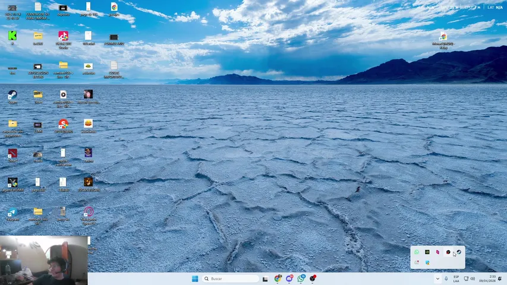Viewport: 507px width, 285px height.
Task: Click the microphone icon in system tray
Action: 446,278
